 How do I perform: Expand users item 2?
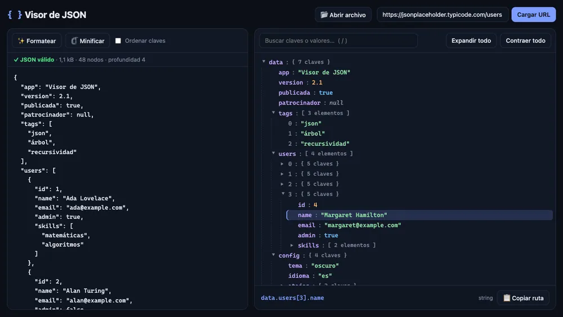coord(282,184)
